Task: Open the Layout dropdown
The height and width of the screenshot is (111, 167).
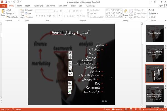Action: tap(29, 10)
